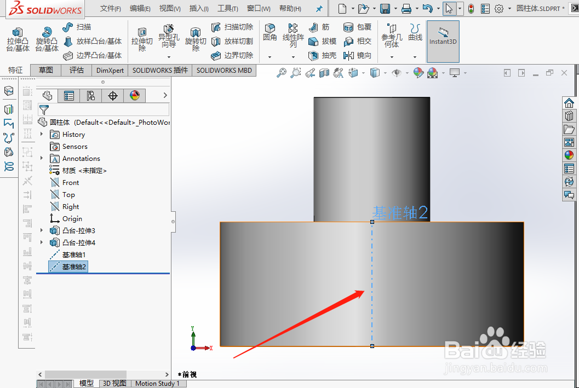The height and width of the screenshot is (388, 579).
Task: Select 材质 <未指定> in feature tree
Action: point(84,170)
